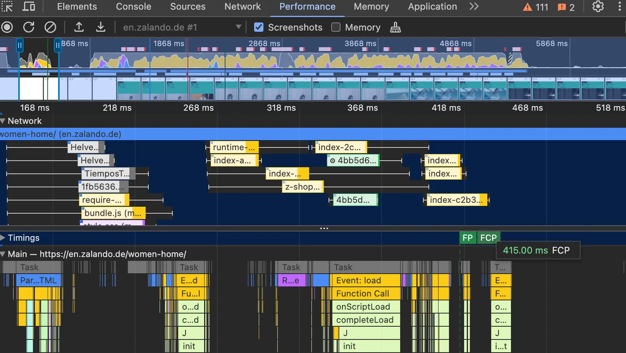This screenshot has width=626, height=353.
Task: Toggle the device toolbar icon
Action: pos(29,7)
